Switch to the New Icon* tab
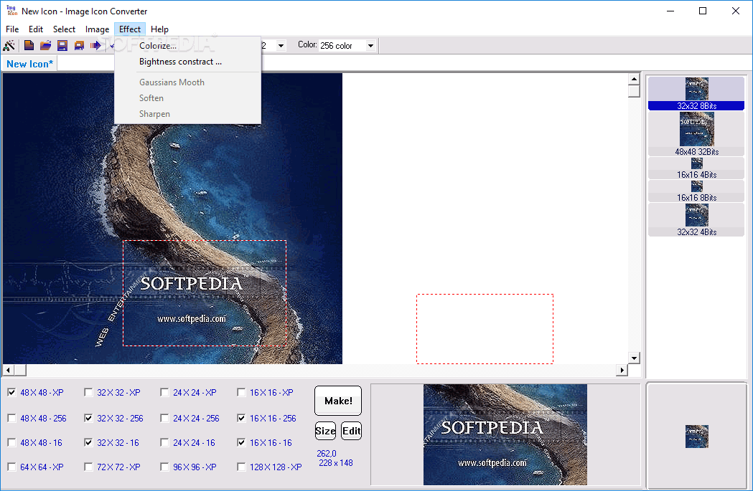 [x=29, y=64]
